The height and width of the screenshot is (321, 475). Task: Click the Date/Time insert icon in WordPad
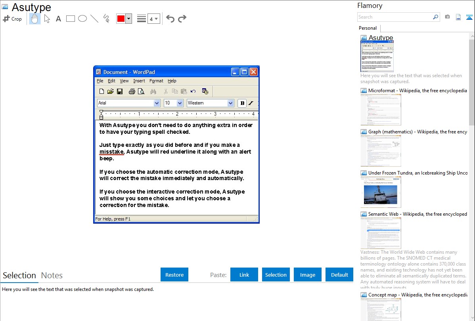(205, 91)
